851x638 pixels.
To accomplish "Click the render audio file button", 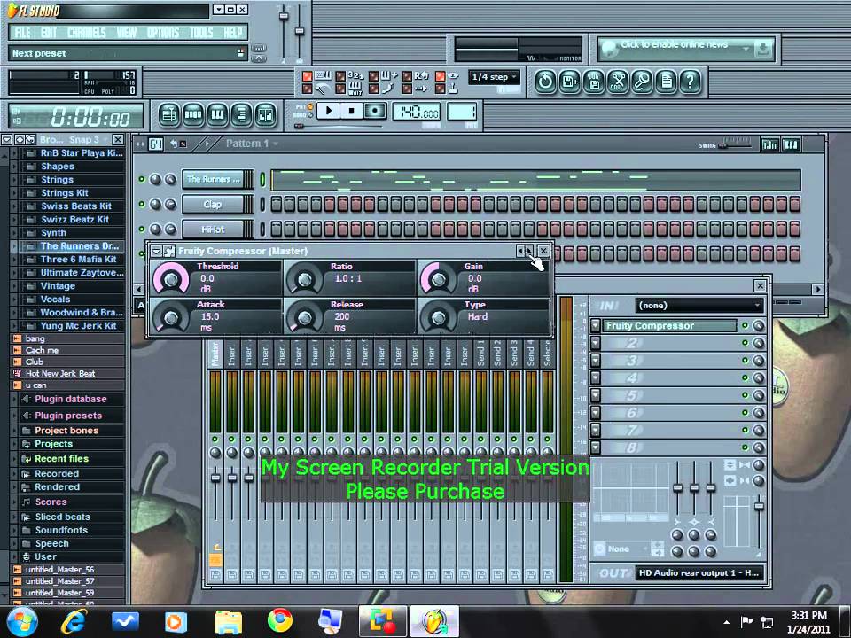I will (594, 82).
